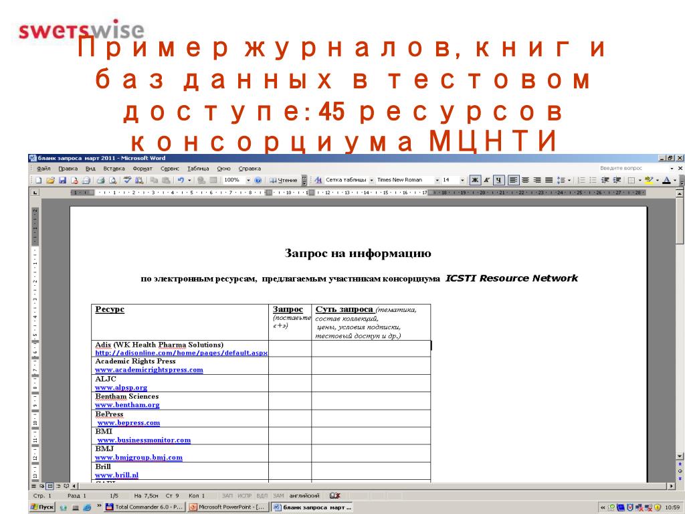
Task: Open the Файл menu
Action: coord(43,168)
